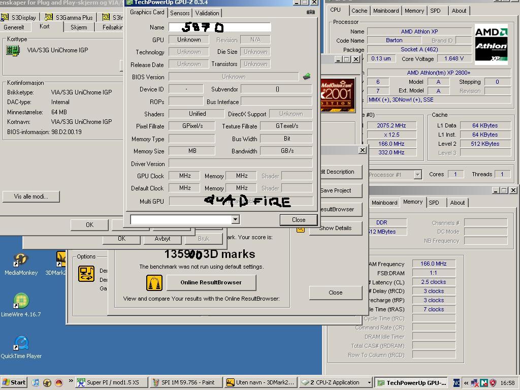Click the BIOS Version field in GPU-Z

pyautogui.click(x=234, y=77)
